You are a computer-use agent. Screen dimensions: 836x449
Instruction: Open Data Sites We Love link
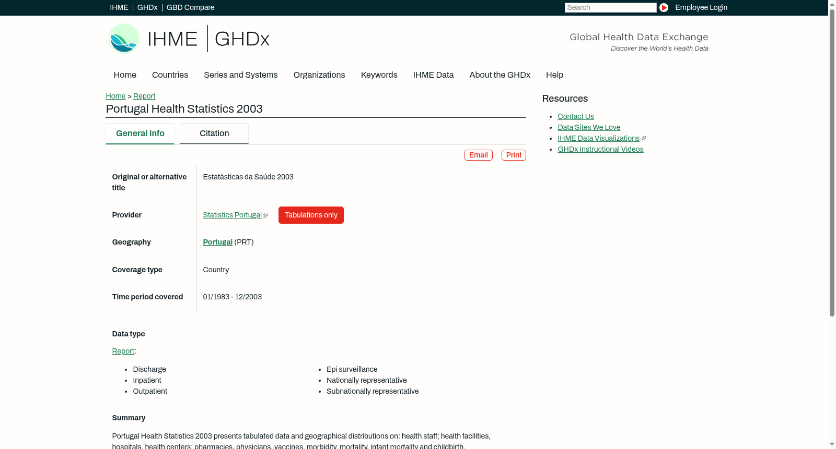tap(589, 127)
